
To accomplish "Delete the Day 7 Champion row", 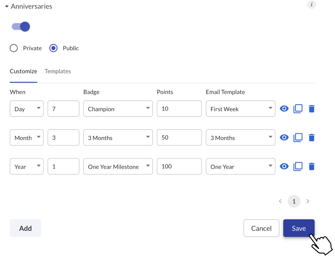I will point(312,109).
